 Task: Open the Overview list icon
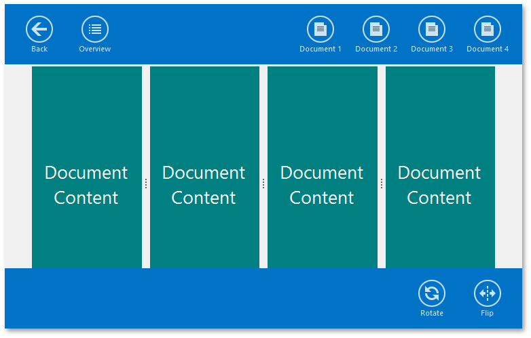(x=95, y=29)
